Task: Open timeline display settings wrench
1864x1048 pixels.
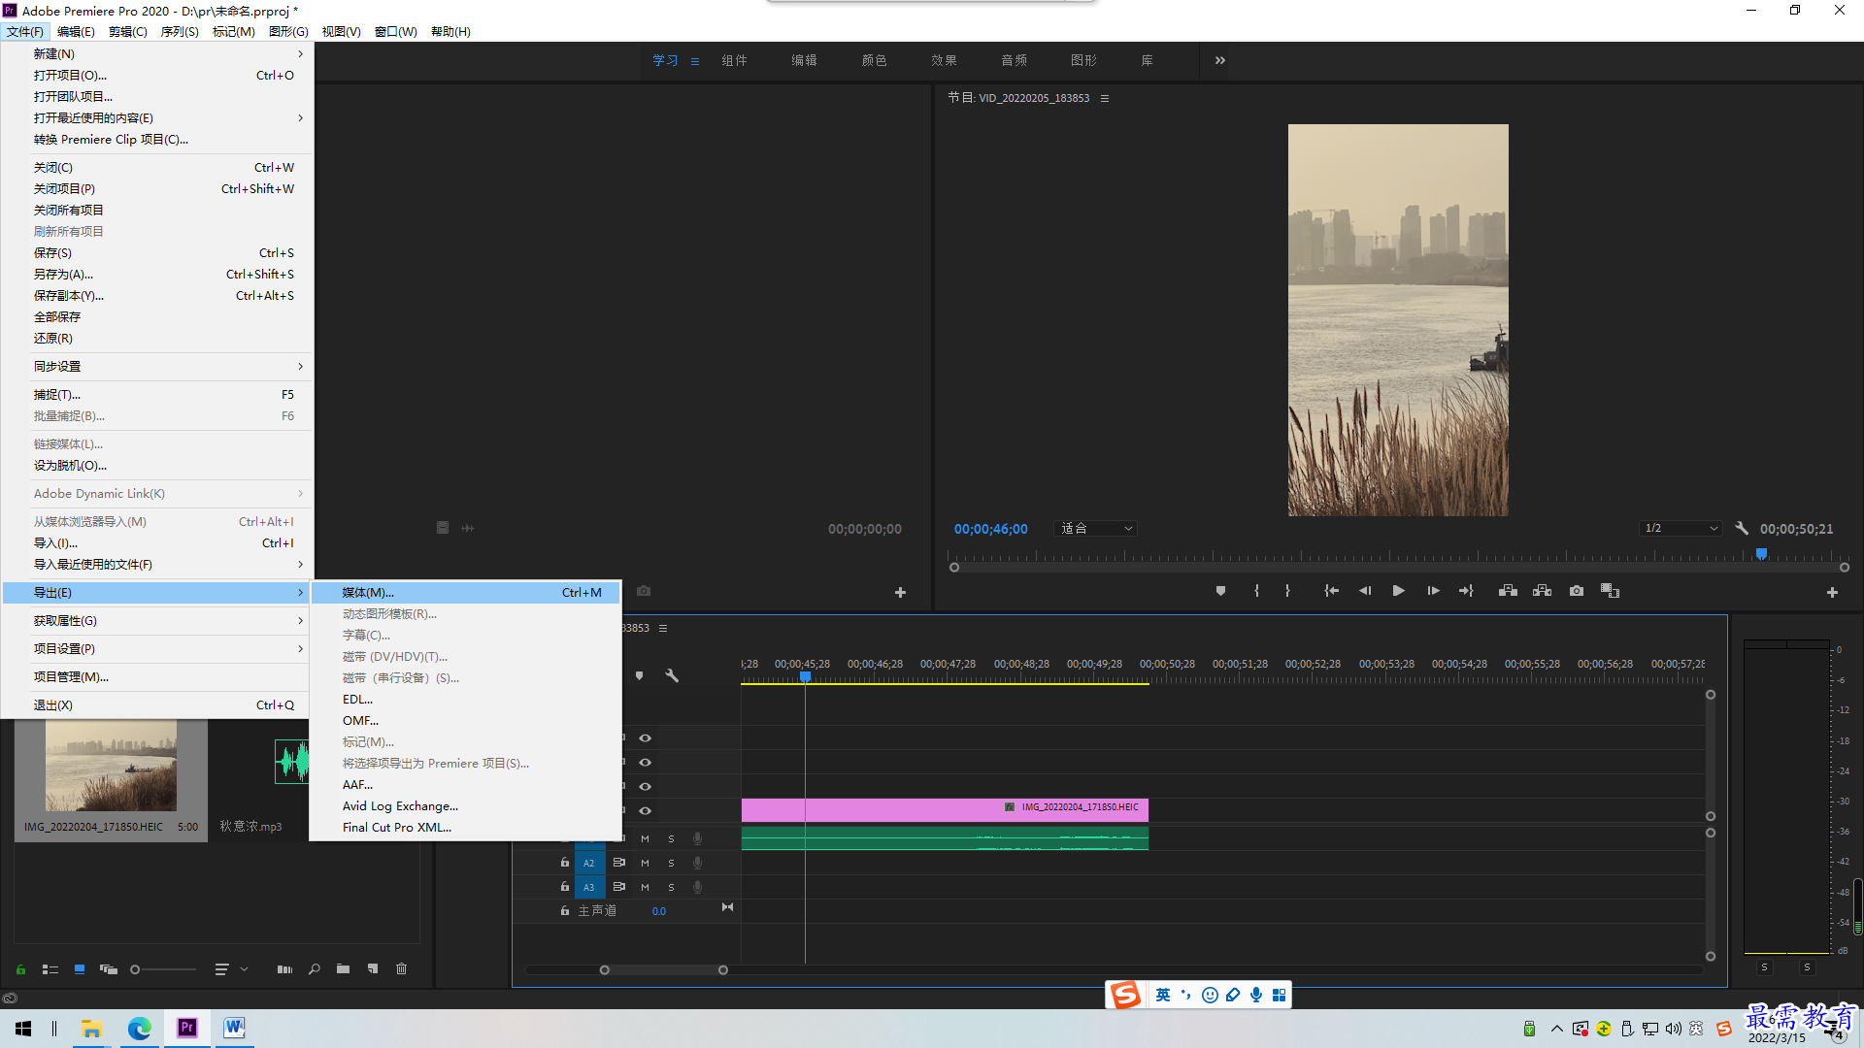Action: pos(671,675)
